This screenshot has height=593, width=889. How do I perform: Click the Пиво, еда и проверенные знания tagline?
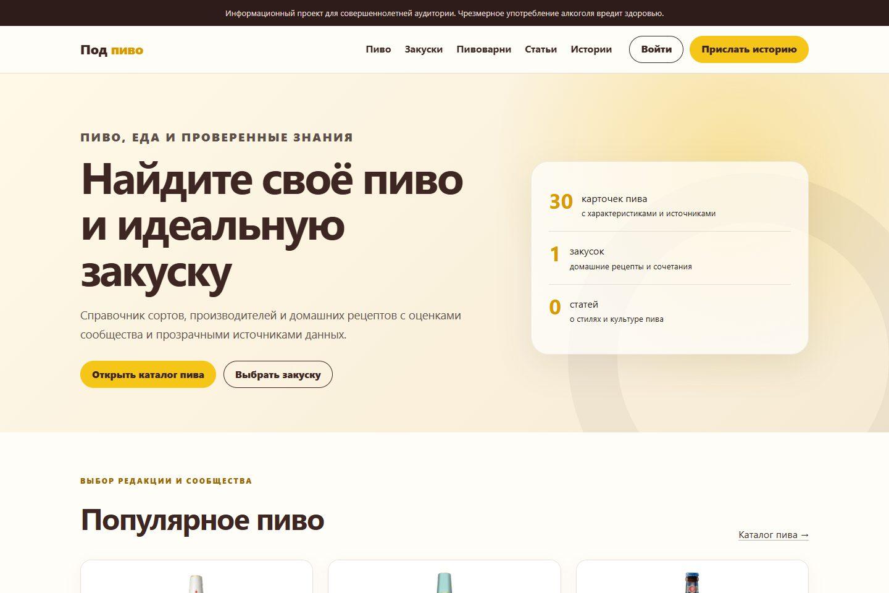(217, 137)
